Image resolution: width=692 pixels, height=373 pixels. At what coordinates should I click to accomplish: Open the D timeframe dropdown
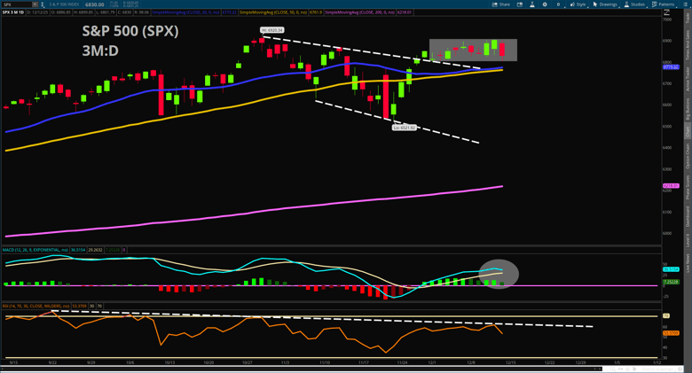click(559, 4)
